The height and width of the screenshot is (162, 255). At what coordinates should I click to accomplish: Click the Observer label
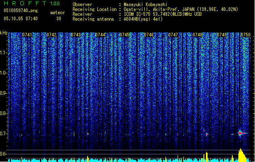click(x=82, y=4)
